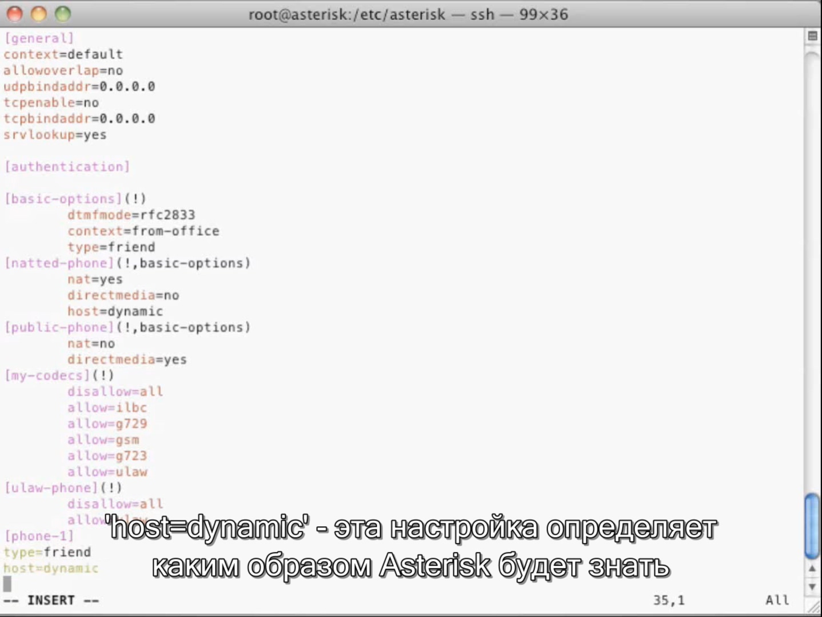Click the [public-phone](!,basic-options) header
Image resolution: width=822 pixels, height=617 pixels.
click(127, 327)
